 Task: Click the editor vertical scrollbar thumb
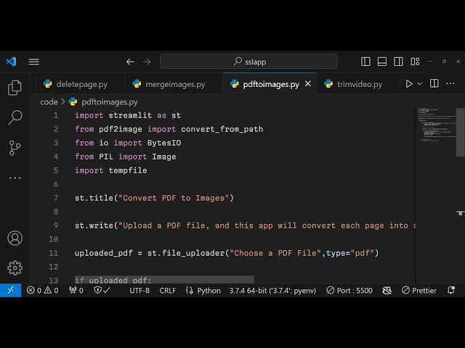pyautogui.click(x=459, y=132)
